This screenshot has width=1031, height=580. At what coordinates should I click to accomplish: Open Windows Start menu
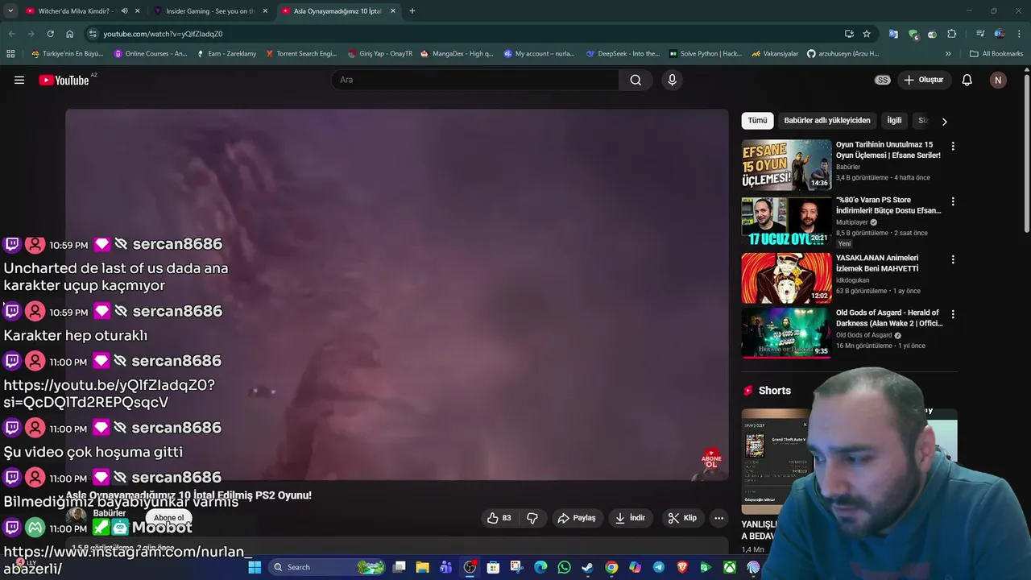(255, 567)
